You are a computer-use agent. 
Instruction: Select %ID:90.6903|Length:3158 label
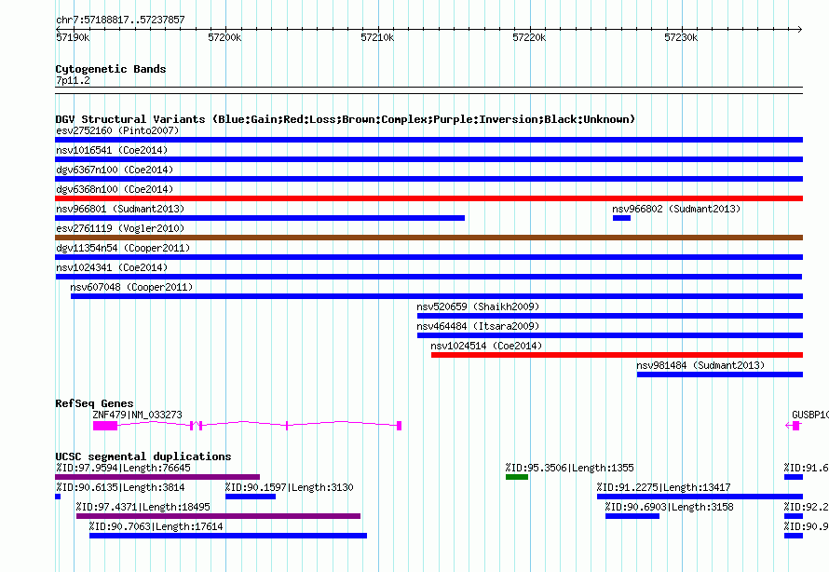point(670,507)
